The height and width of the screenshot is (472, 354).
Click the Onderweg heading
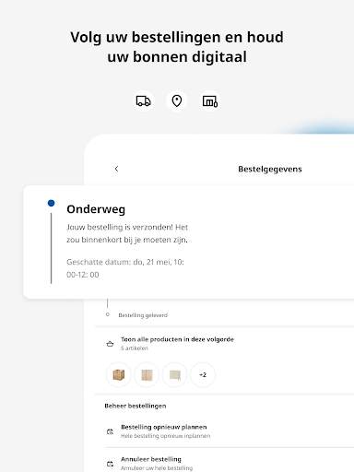(x=96, y=209)
